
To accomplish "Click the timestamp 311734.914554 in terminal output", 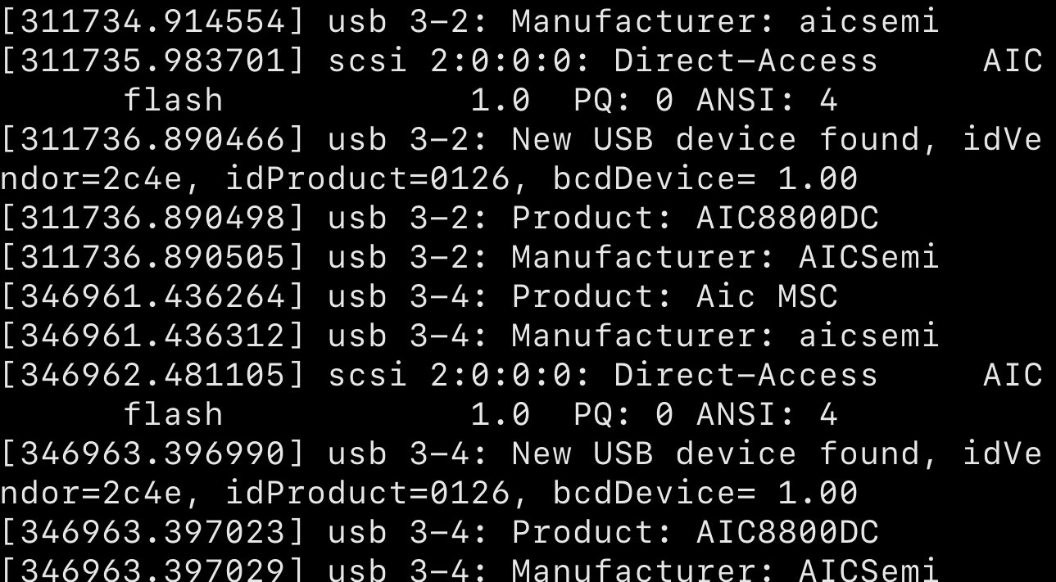I will click(x=153, y=21).
